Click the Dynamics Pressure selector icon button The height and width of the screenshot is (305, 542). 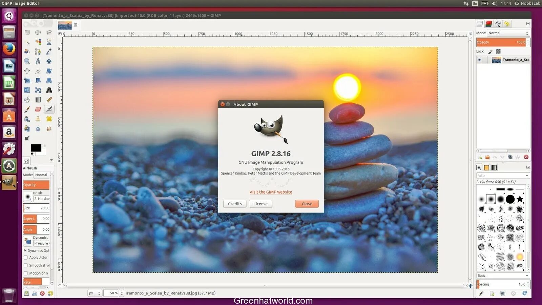click(27, 241)
